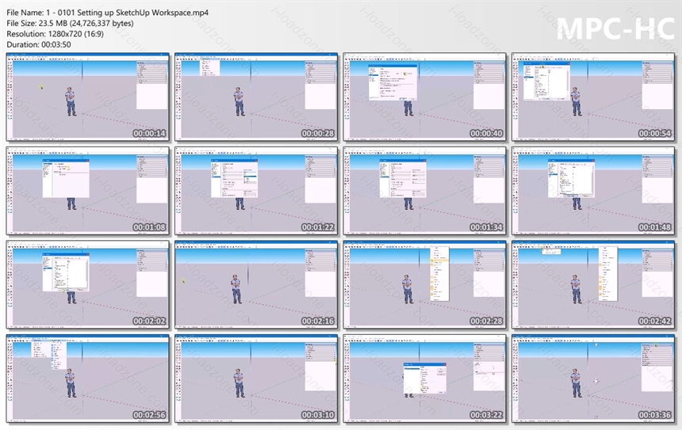Select the frame labeled 00:01:08
This screenshot has width=682, height=430.
(x=88, y=191)
